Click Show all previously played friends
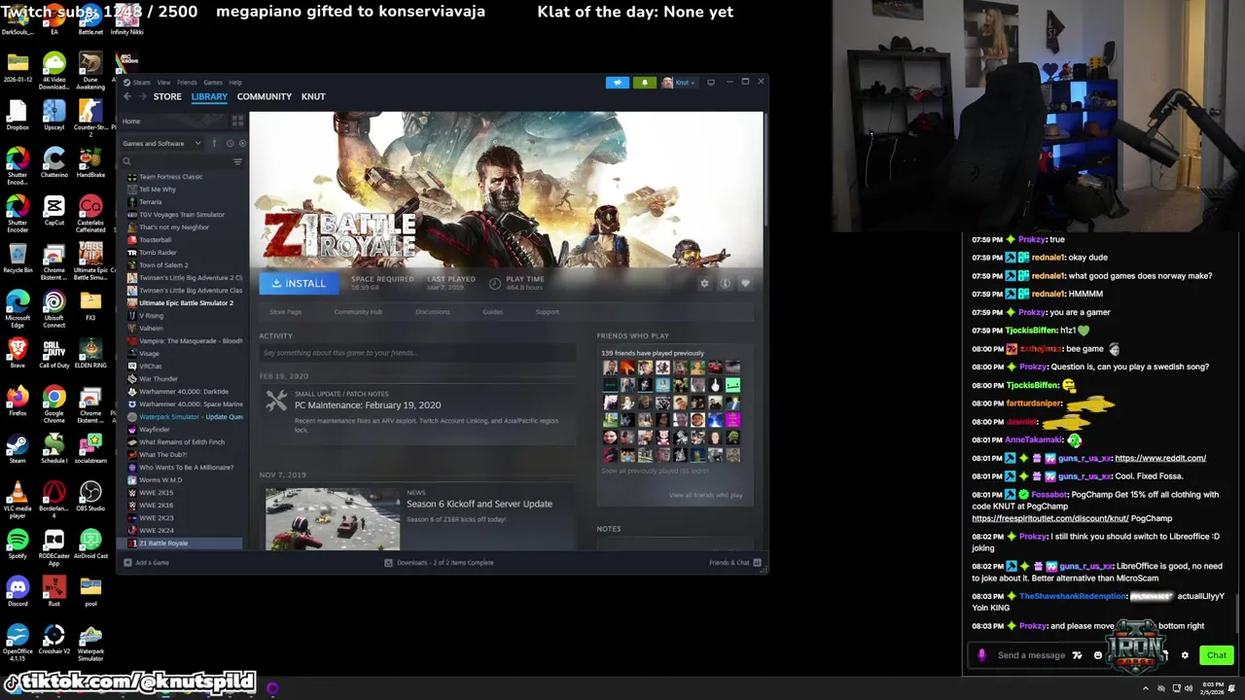 655,472
